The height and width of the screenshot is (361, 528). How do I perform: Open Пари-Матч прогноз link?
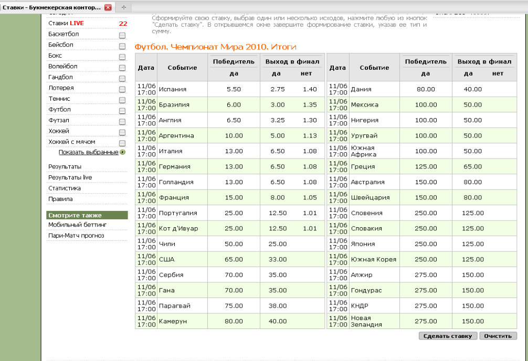76,236
